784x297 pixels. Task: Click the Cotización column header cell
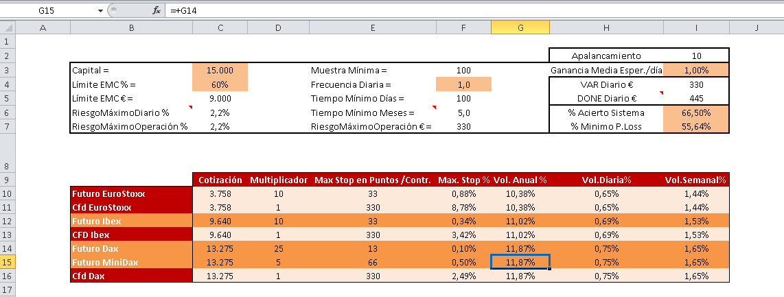click(220, 180)
